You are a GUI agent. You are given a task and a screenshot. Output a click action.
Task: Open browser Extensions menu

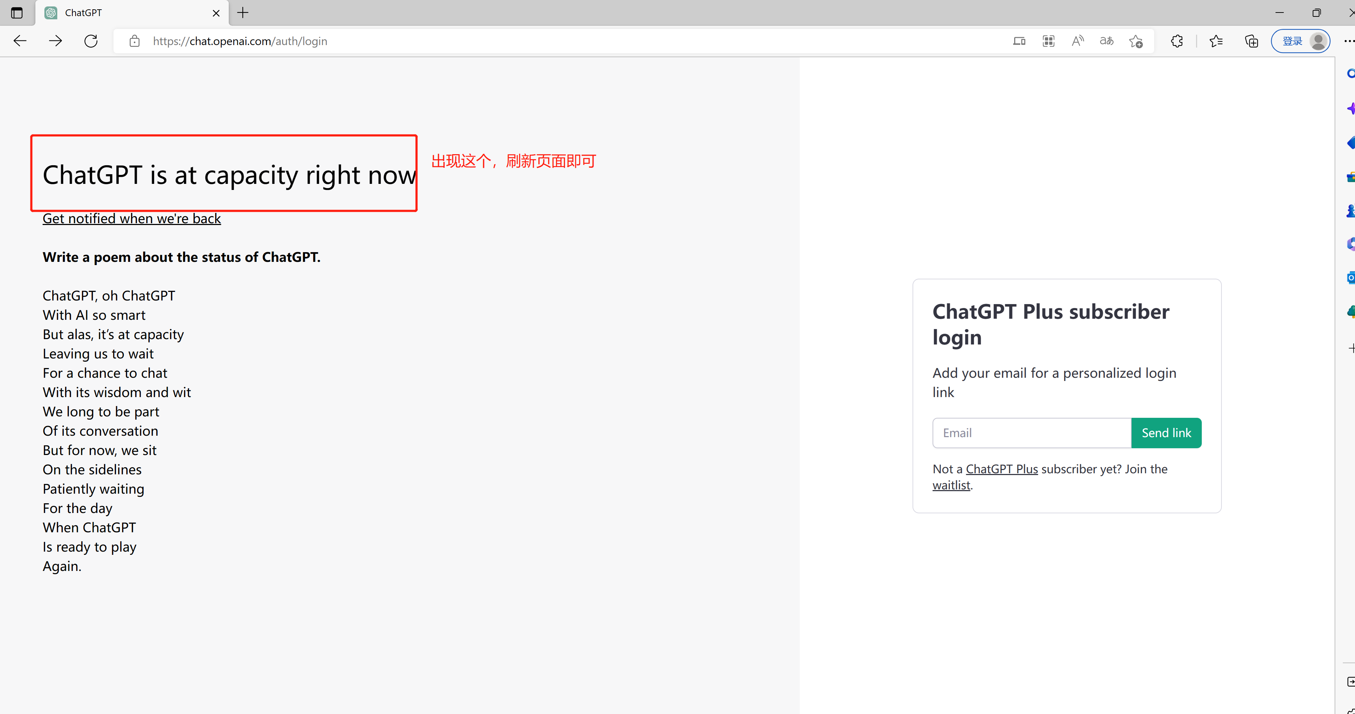click(1177, 41)
